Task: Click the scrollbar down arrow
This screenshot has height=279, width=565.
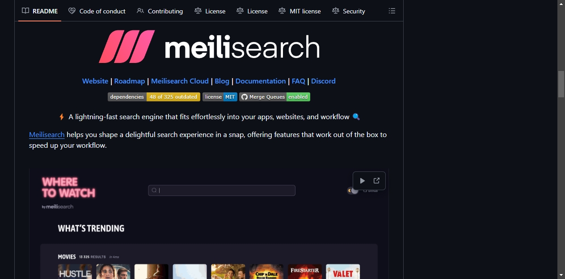Action: coord(561,275)
